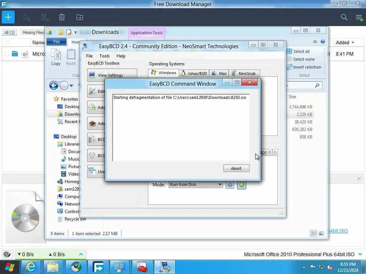Click the red toolbox icon on the taskbar
The image size is (366, 274).
pos(142,267)
